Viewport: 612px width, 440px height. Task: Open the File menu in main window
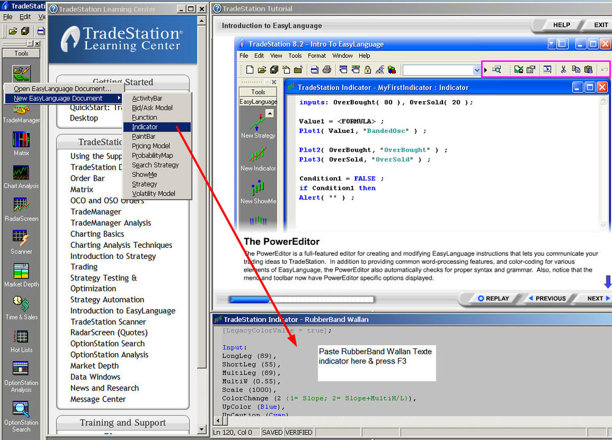pyautogui.click(x=8, y=17)
